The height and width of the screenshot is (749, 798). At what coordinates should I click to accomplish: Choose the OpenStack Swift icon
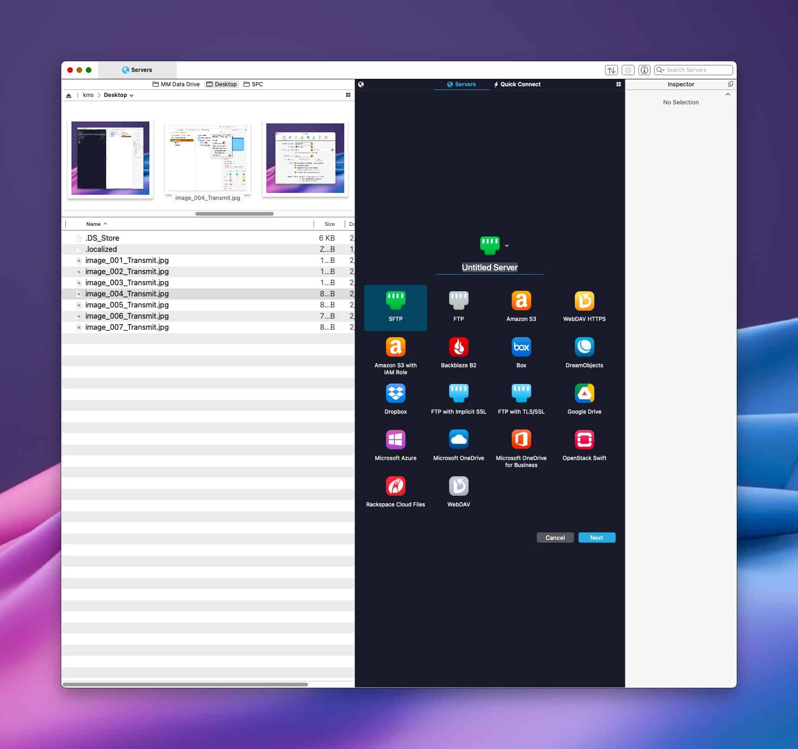tap(584, 440)
